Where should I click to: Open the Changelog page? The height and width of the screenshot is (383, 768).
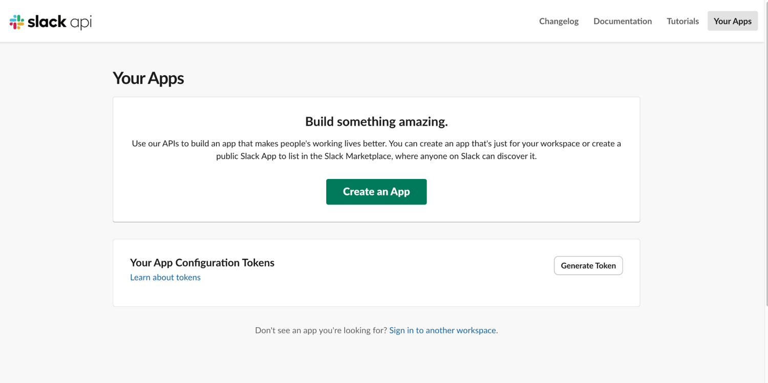click(559, 21)
